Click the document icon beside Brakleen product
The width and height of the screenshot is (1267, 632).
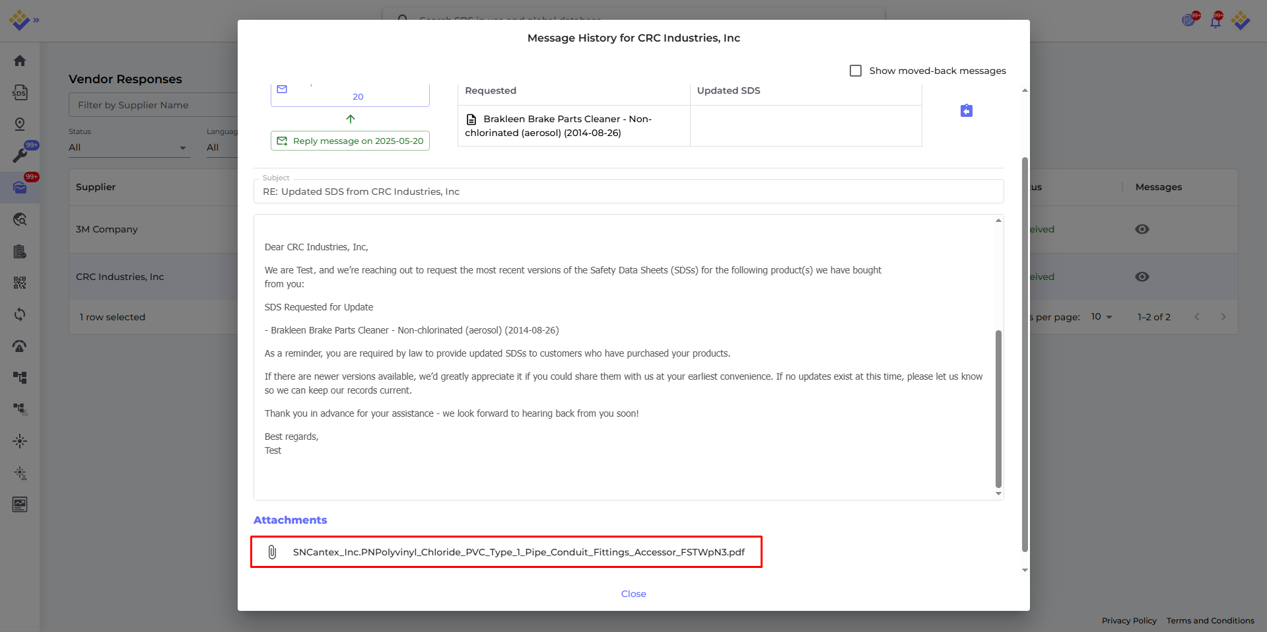coord(471,120)
